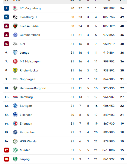Sort table by rank column header
Viewport: 127px width, 164px height.
(x=7, y=1)
